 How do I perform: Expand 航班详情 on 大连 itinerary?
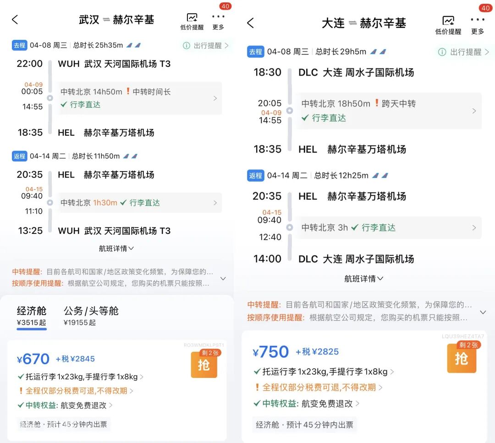(x=364, y=278)
